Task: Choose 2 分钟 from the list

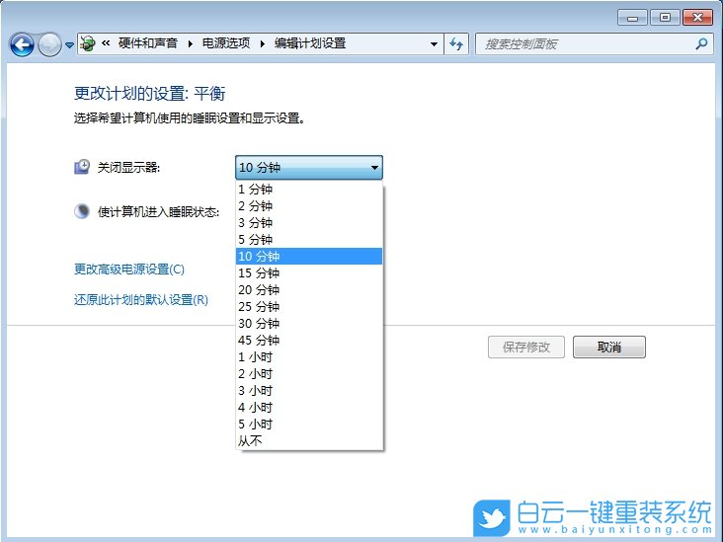Action: click(309, 205)
